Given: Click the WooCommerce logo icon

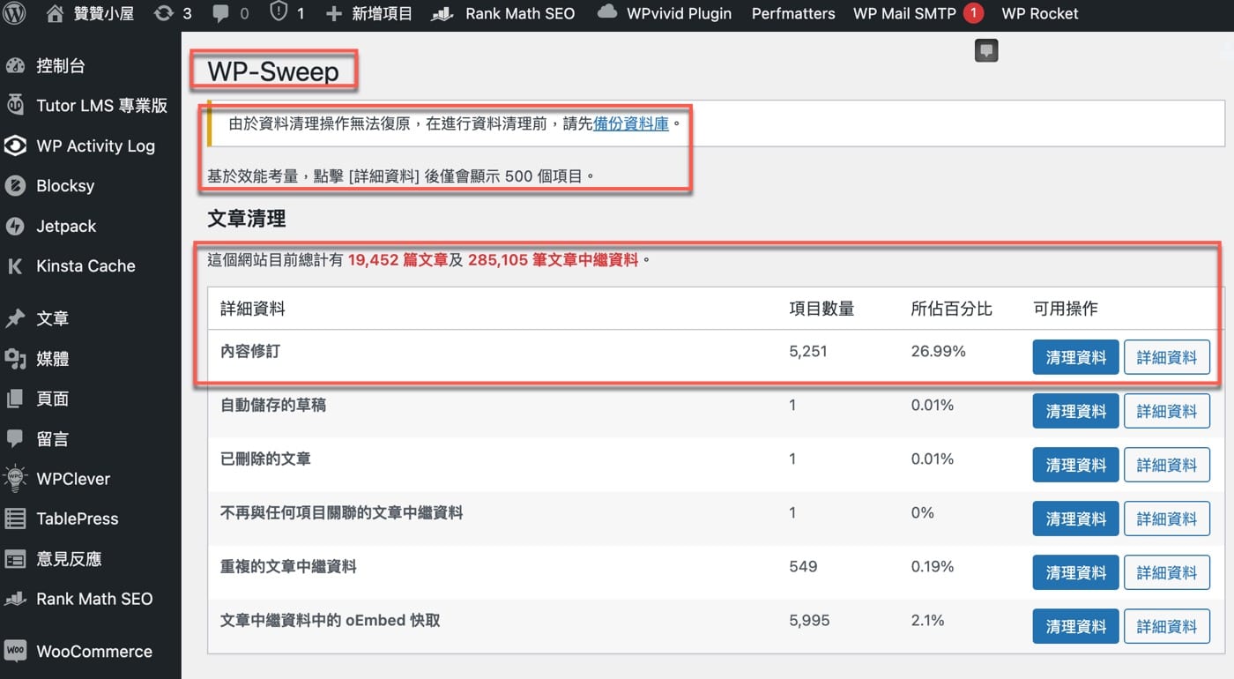Looking at the screenshot, I should tap(15, 651).
